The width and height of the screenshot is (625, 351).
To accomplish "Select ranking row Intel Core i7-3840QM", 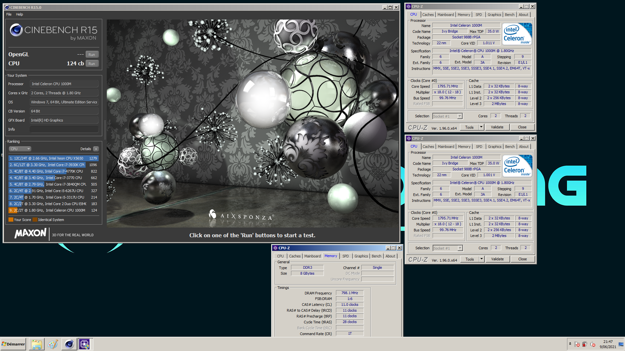I will click(x=53, y=184).
